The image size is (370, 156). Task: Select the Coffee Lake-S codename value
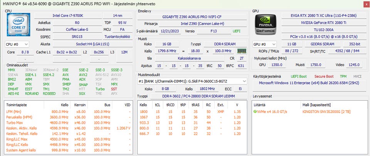click(x=77, y=30)
